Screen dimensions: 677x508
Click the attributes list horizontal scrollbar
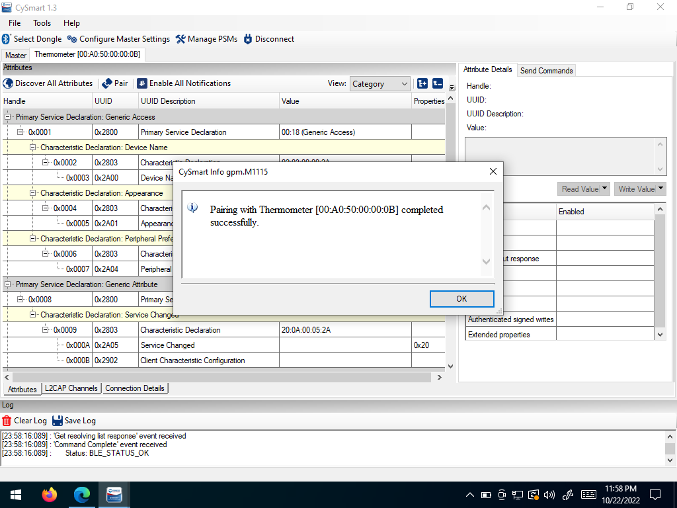click(x=218, y=377)
